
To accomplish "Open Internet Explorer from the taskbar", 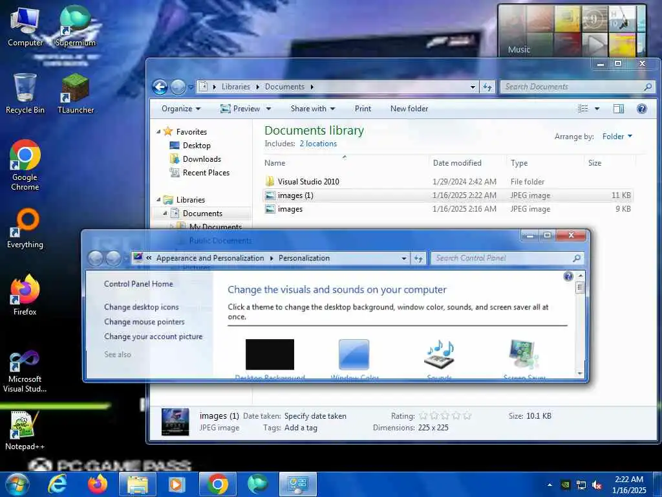I will coord(58,484).
